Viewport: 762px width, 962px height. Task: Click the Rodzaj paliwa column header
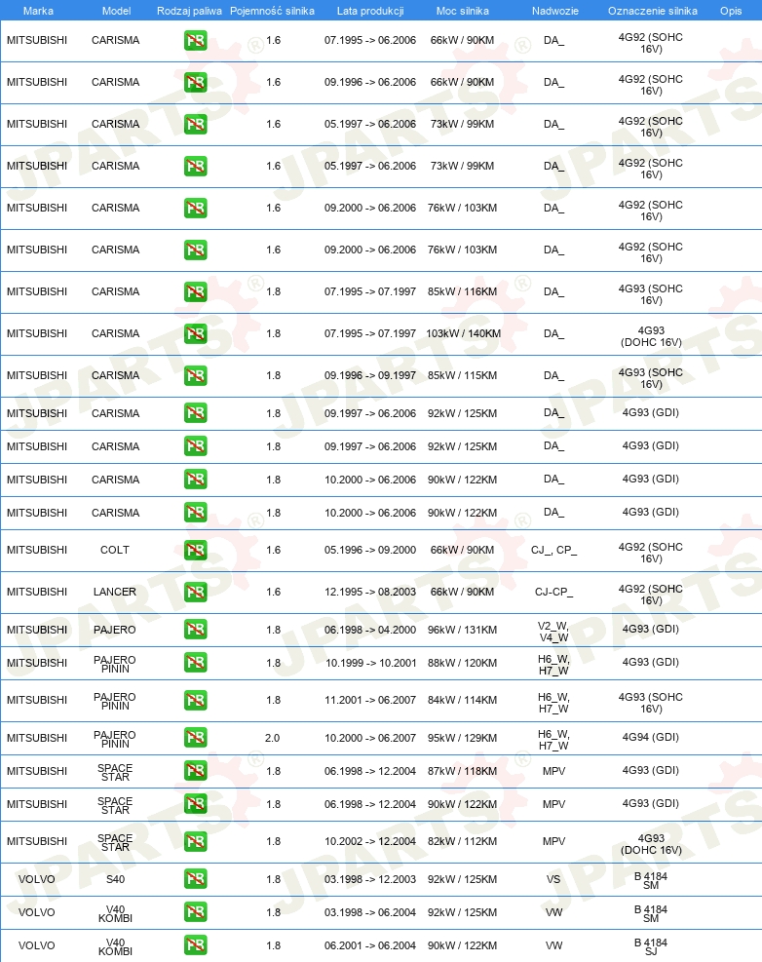point(189,11)
